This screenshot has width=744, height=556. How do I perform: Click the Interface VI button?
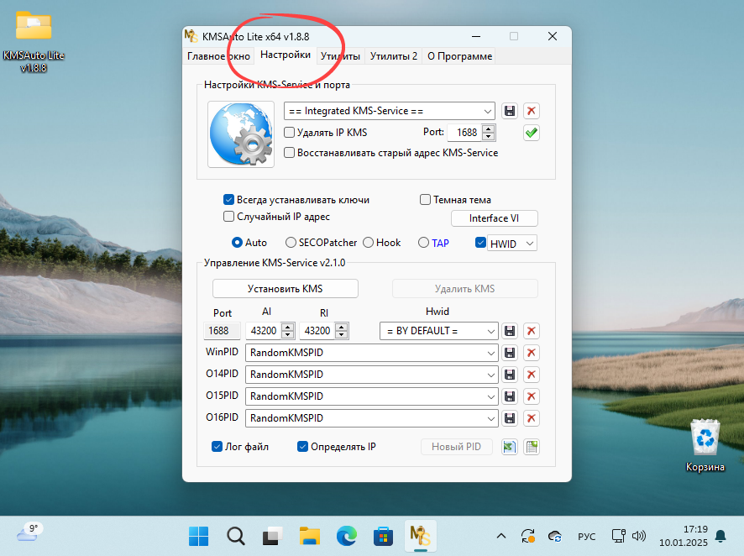point(494,218)
